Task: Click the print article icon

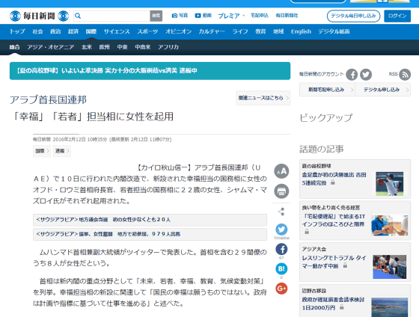Action: coord(281,191)
